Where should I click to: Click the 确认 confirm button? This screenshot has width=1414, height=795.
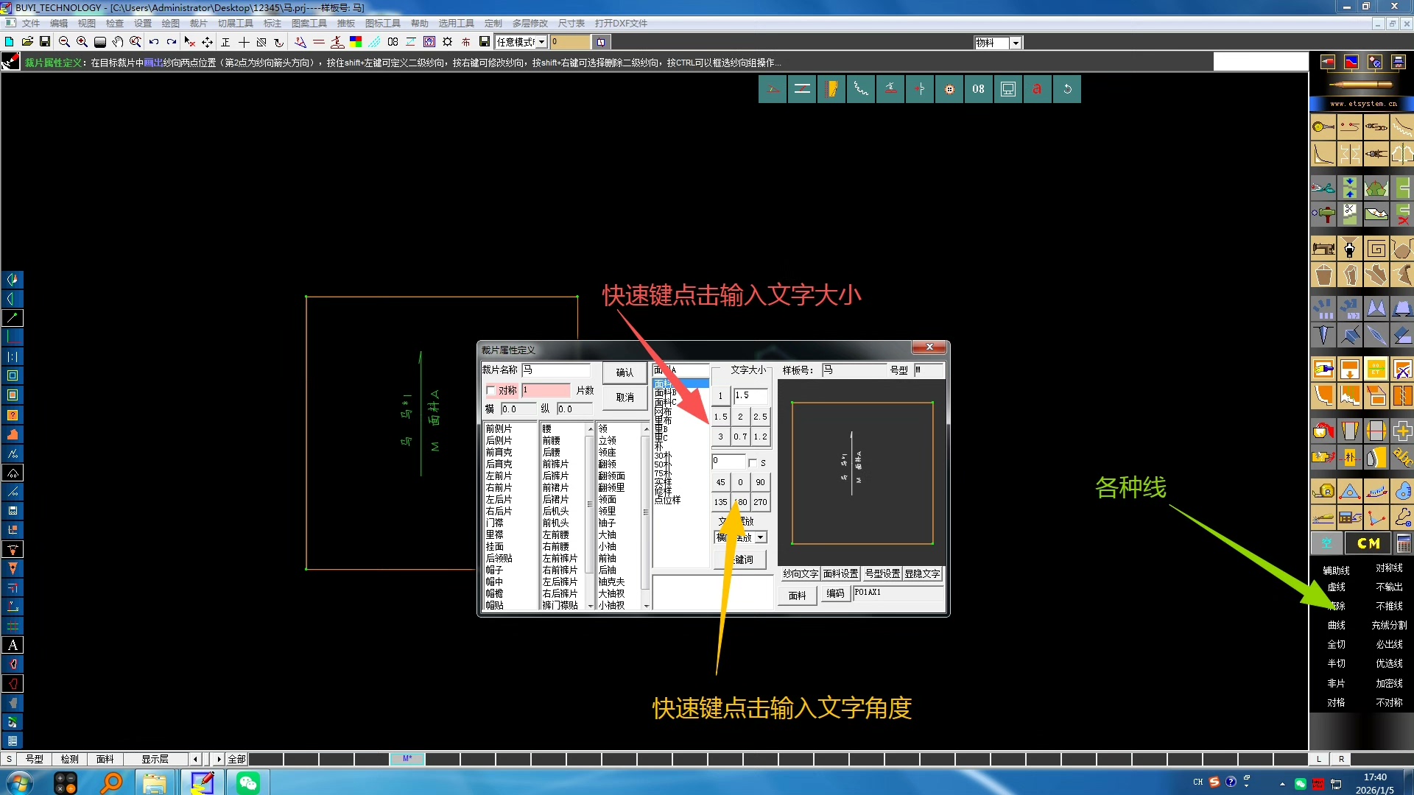[625, 372]
